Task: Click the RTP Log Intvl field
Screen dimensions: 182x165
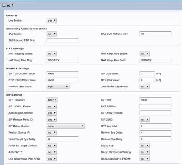Action: click(x=156, y=126)
